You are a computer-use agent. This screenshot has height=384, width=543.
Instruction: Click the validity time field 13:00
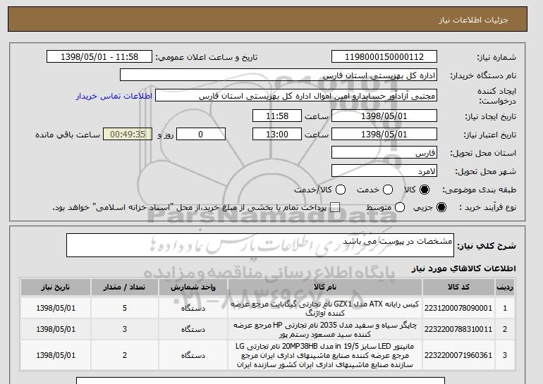pos(277,135)
